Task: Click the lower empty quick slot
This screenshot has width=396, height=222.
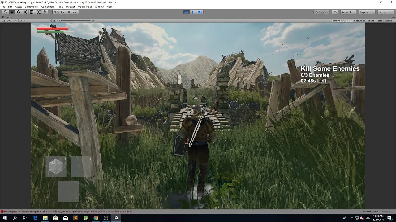Action: coord(69,191)
